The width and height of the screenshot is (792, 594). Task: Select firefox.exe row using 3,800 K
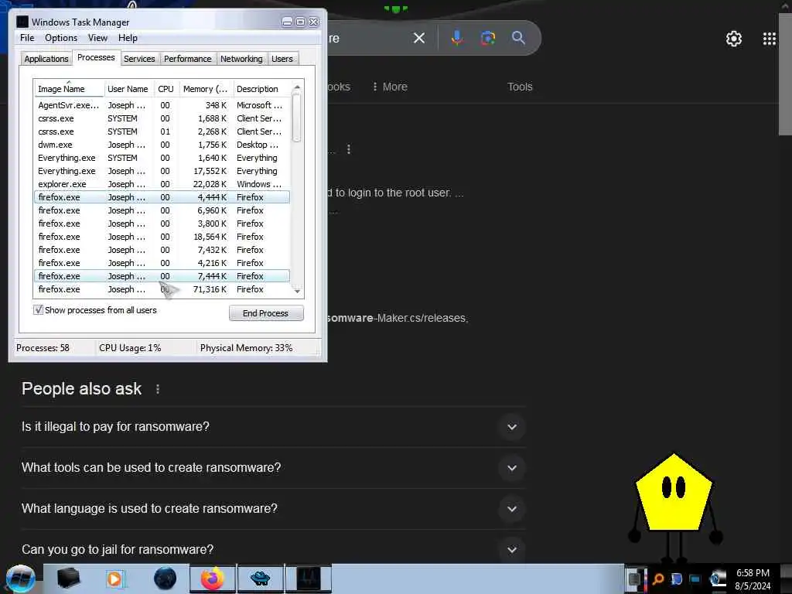point(162,224)
